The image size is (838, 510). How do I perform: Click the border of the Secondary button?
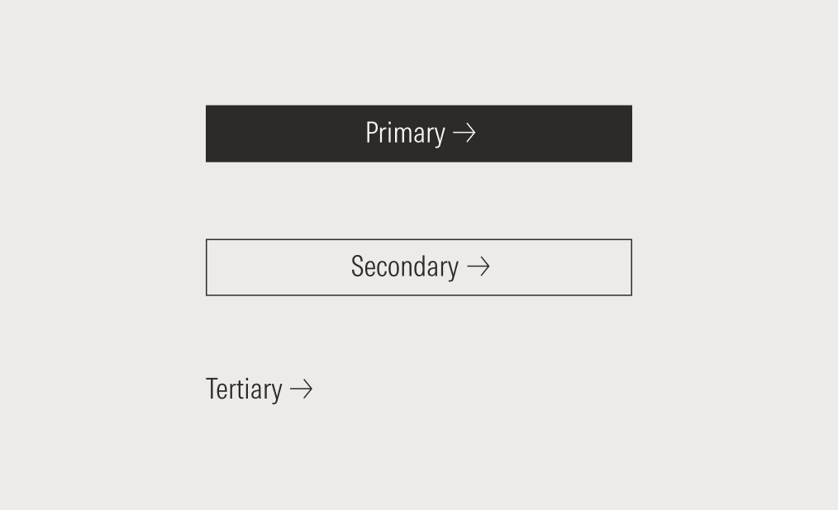click(418, 241)
